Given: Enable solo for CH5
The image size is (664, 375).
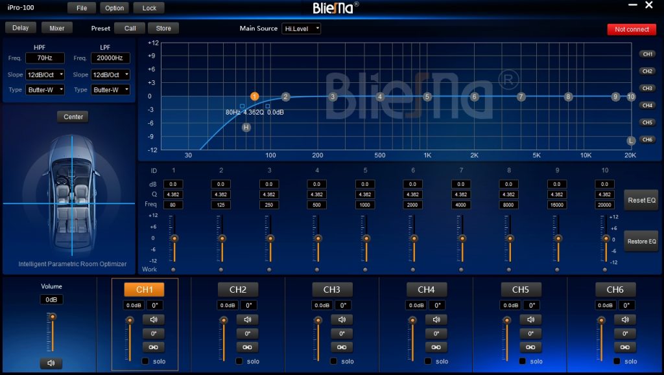Looking at the screenshot, I should 523,361.
